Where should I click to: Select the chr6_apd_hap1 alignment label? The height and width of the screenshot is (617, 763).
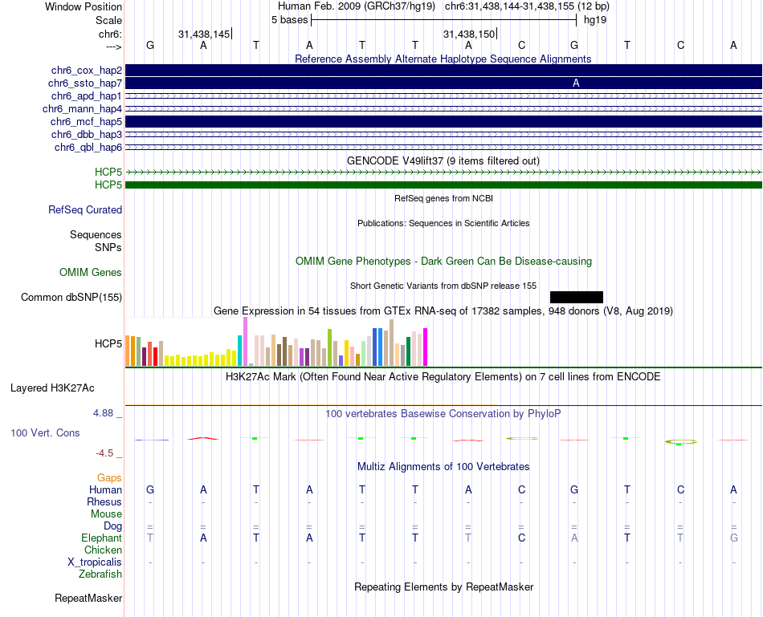tap(87, 95)
